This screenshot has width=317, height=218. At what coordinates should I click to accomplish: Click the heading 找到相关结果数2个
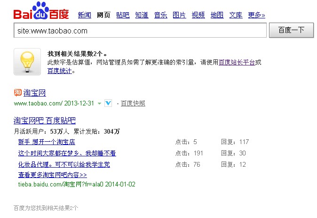coord(77,54)
